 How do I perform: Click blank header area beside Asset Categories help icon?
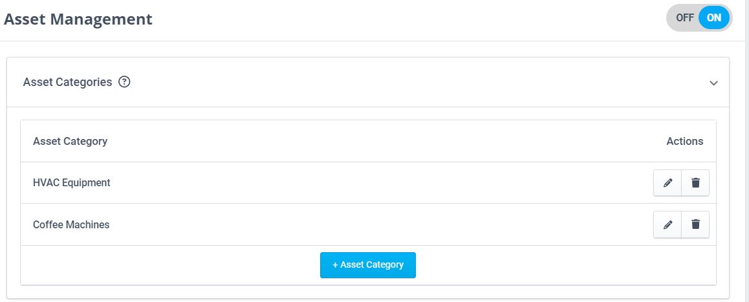point(388,82)
